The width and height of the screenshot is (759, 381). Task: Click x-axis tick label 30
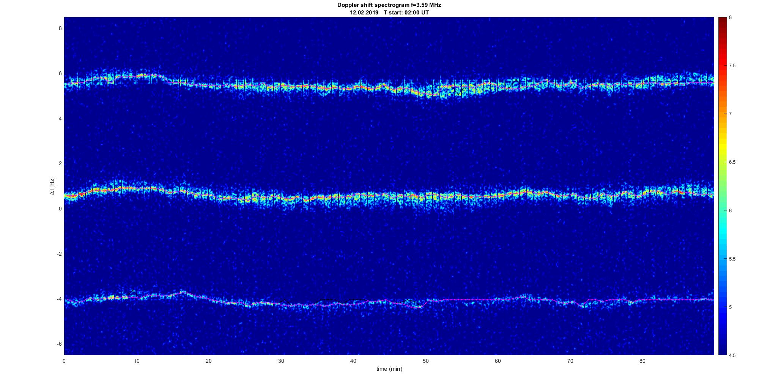[281, 361]
